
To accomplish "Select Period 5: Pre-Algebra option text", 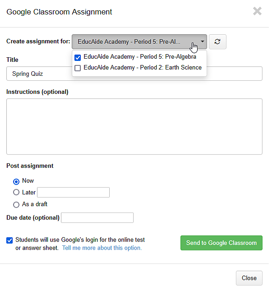I will [140, 56].
